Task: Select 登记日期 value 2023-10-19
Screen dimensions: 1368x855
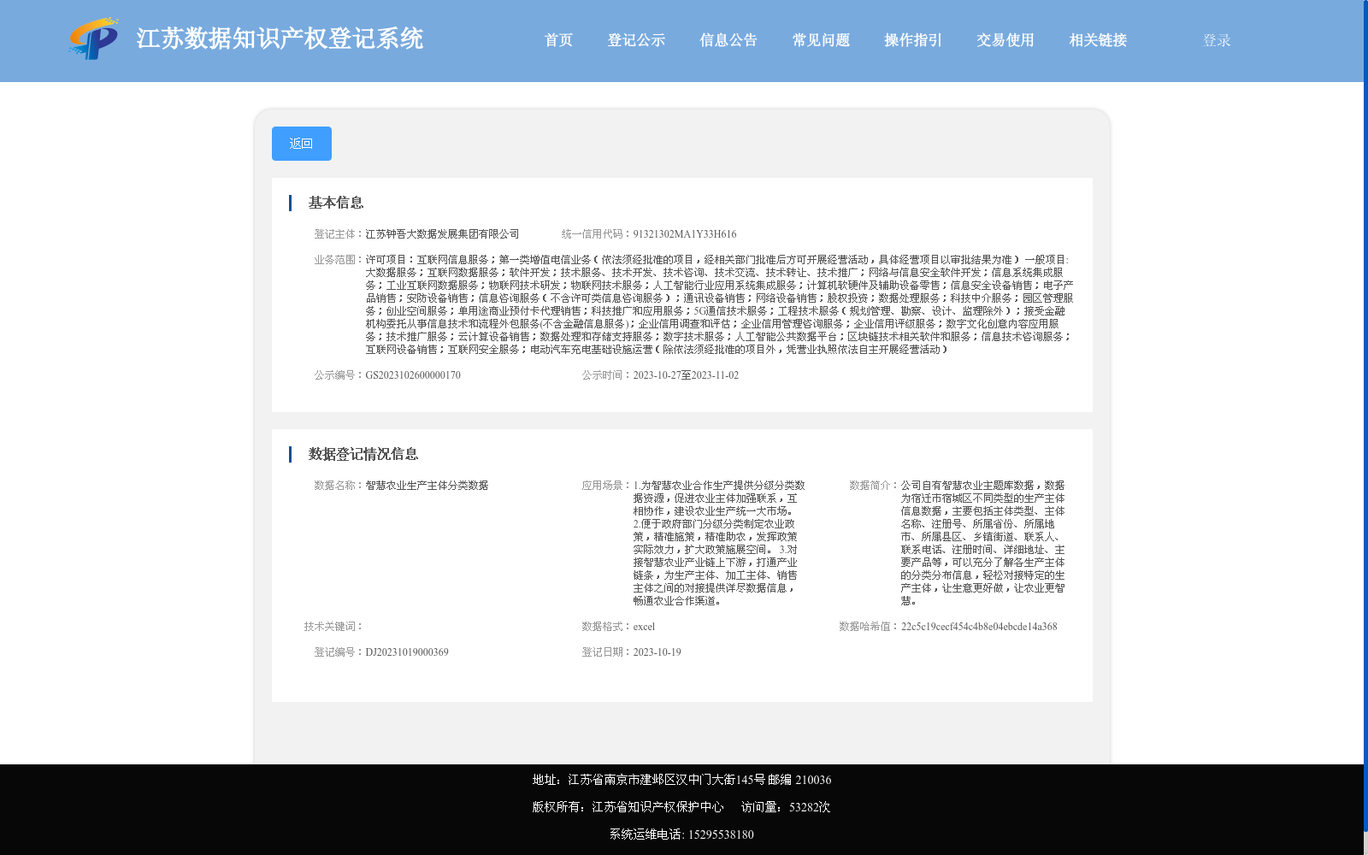Action: [657, 652]
